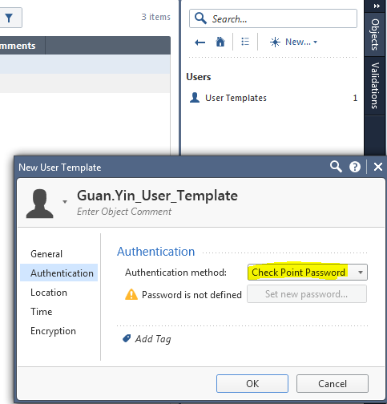
Task: Click the Add Tag icon
Action: tap(127, 338)
